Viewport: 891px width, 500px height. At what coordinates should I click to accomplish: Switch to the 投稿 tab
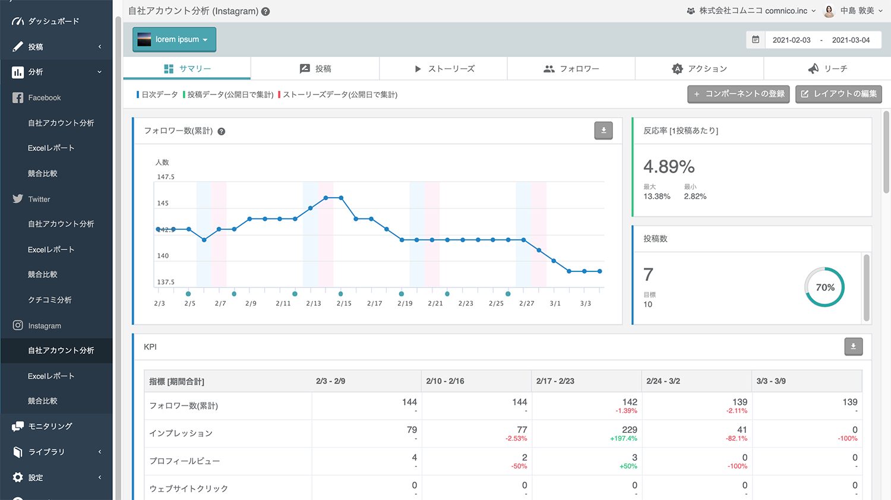click(315, 68)
